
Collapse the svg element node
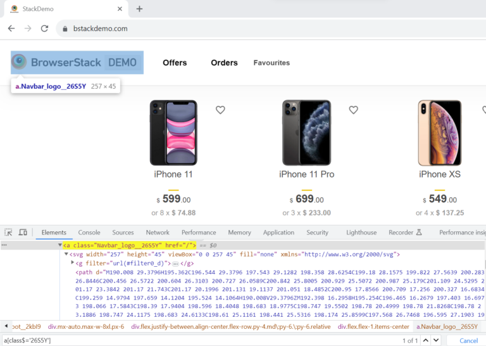click(x=66, y=254)
